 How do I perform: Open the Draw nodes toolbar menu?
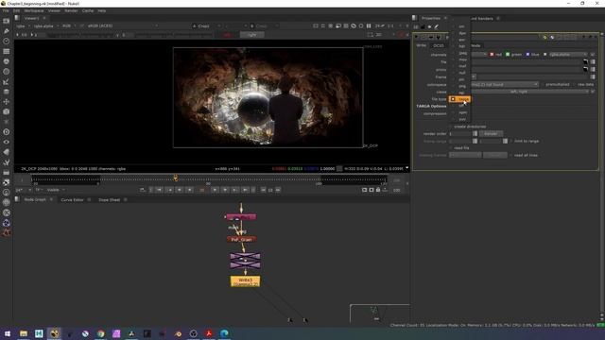(7, 31)
